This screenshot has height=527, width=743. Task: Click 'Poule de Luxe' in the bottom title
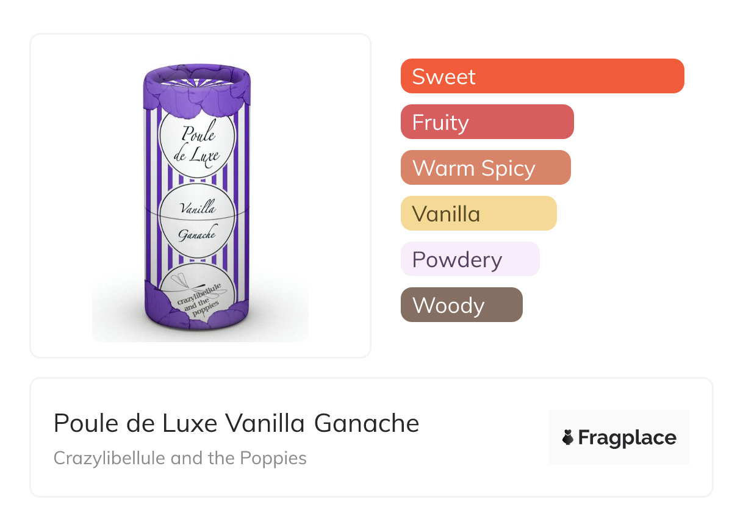[x=136, y=423]
